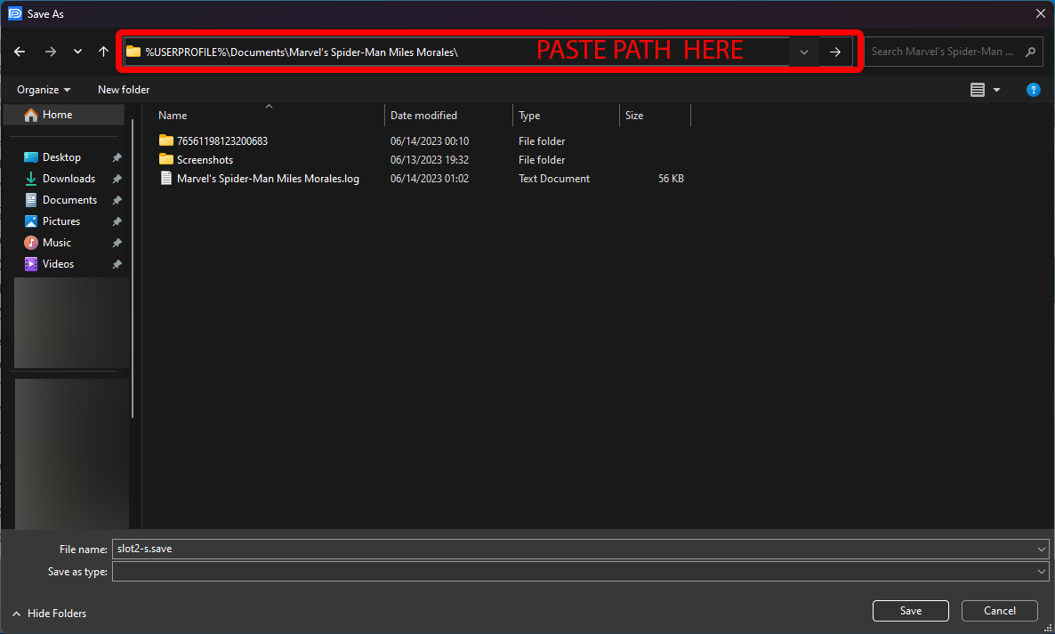Unpin Desktop using its pin icon

tap(117, 157)
